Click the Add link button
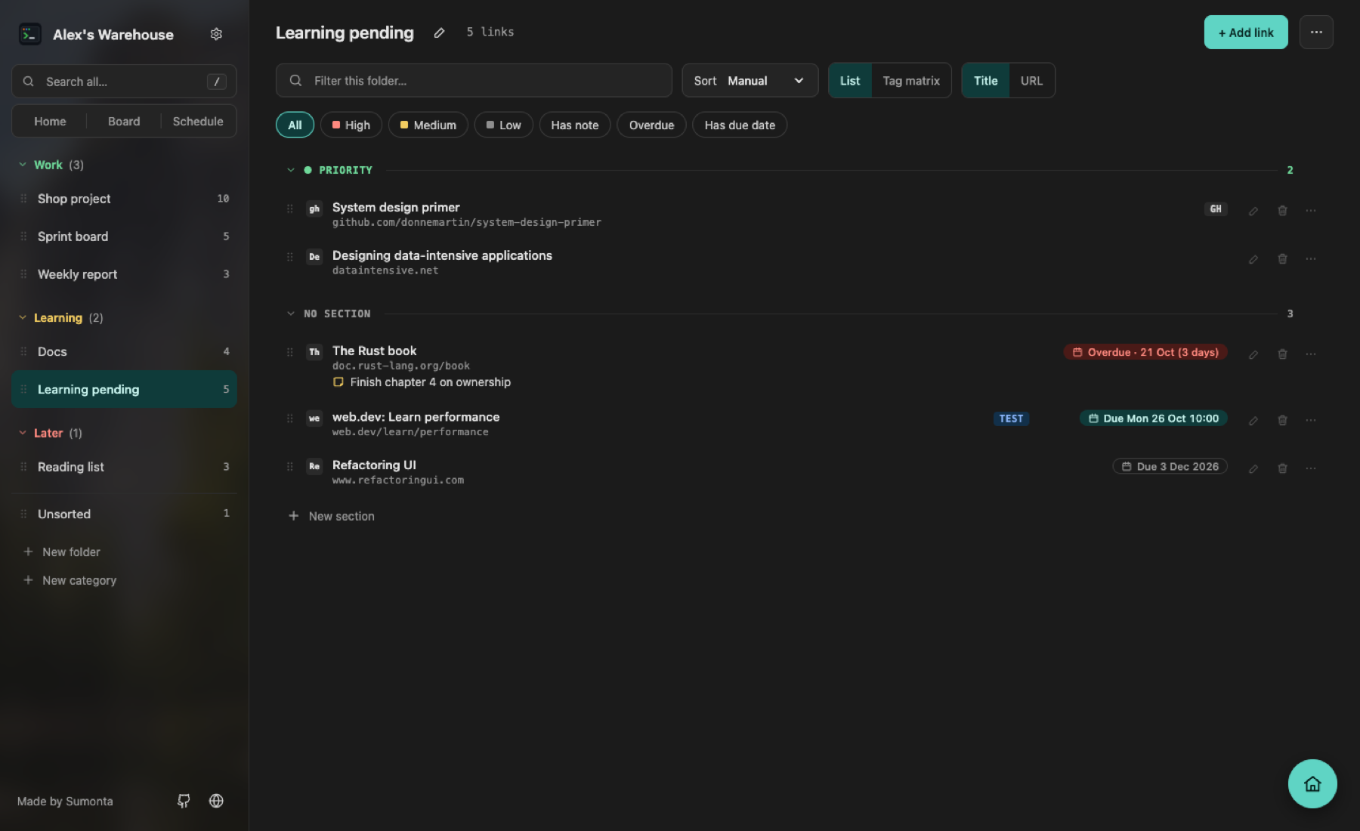 1245,32
